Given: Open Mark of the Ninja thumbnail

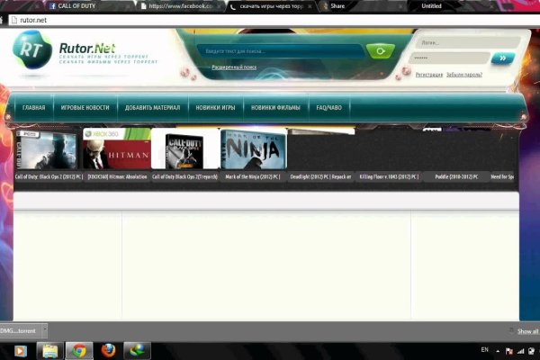Looking at the screenshot, I should (x=254, y=149).
